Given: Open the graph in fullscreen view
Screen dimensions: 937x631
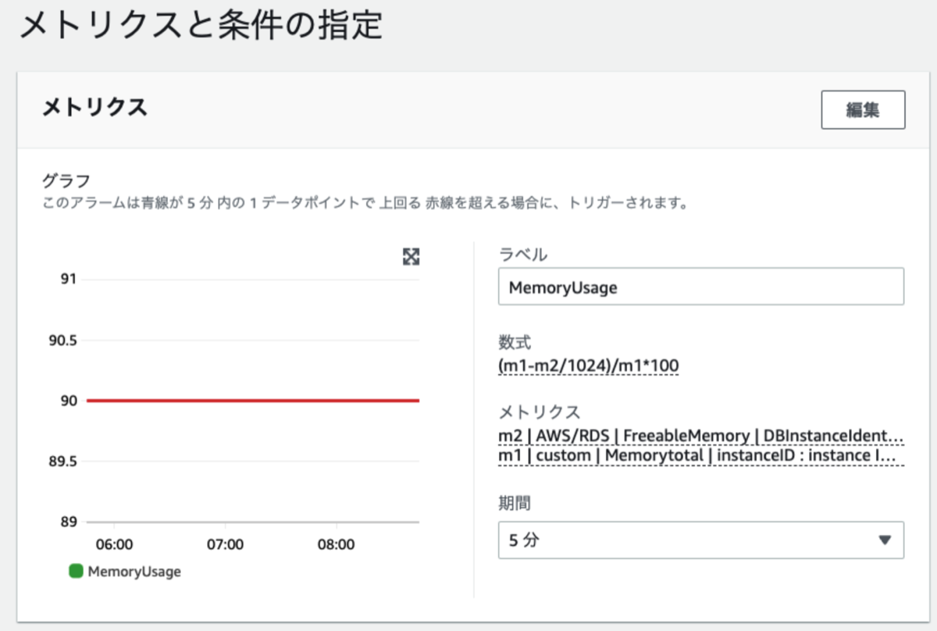Looking at the screenshot, I should pyautogui.click(x=411, y=257).
